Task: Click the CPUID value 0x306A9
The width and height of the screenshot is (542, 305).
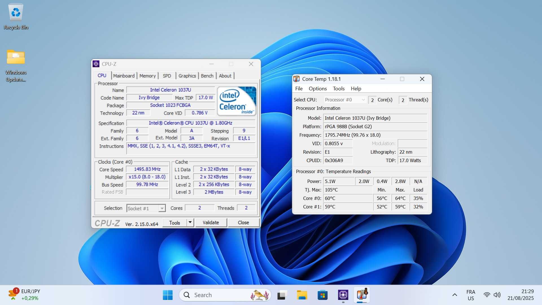Action: click(x=338, y=160)
